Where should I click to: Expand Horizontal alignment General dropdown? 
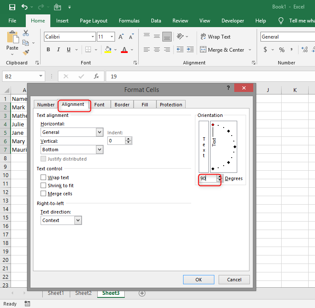pyautogui.click(x=99, y=132)
